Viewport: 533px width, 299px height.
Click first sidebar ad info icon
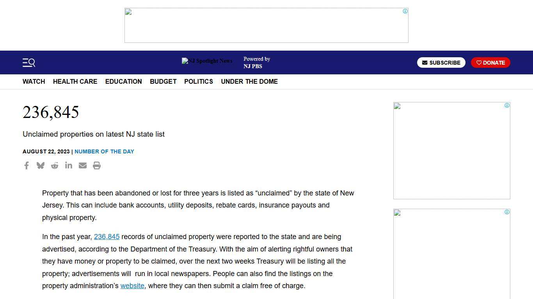(507, 106)
